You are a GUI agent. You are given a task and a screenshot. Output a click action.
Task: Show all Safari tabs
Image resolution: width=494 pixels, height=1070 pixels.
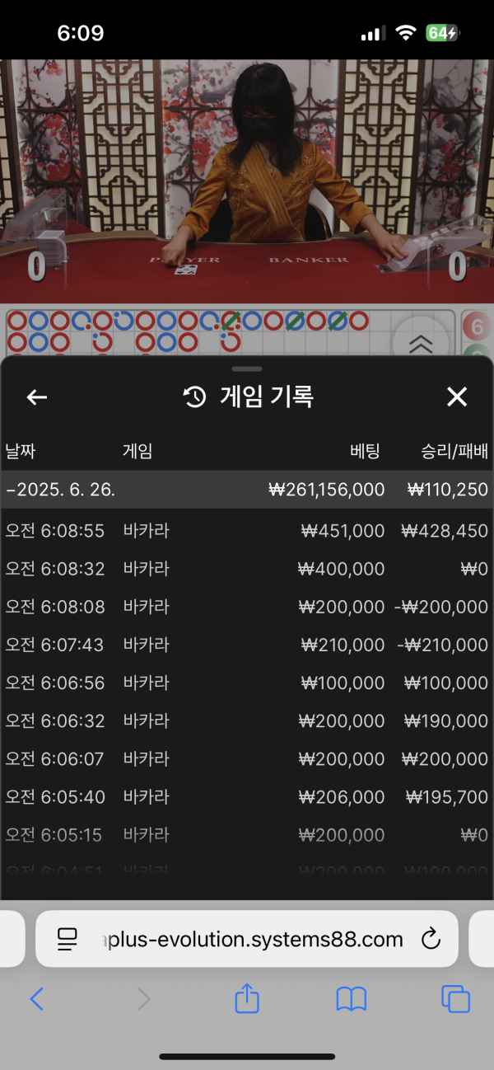pos(455,1000)
